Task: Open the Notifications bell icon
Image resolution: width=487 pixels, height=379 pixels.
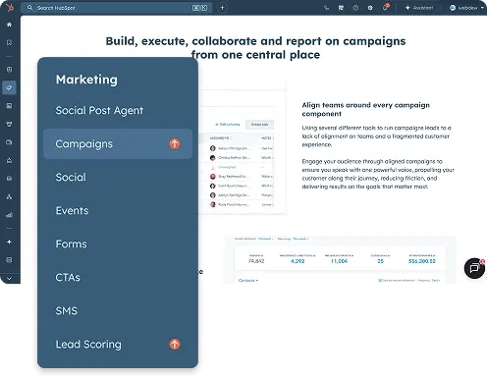Action: click(x=386, y=7)
